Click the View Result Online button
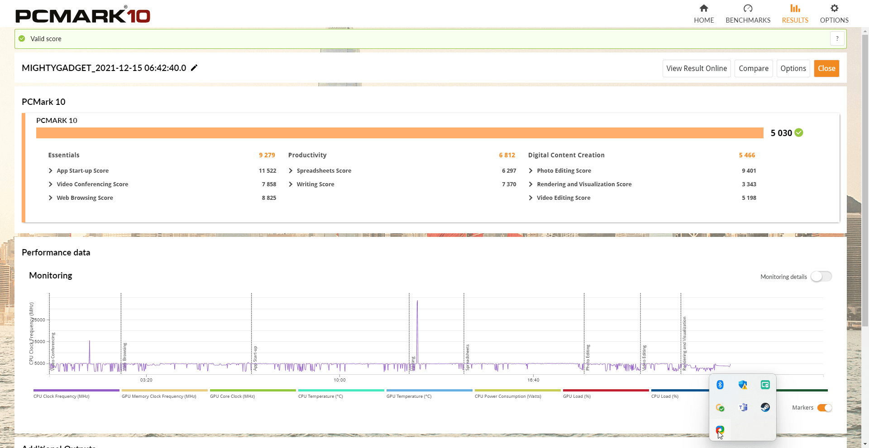Screen dimensions: 869x448 pyautogui.click(x=696, y=69)
